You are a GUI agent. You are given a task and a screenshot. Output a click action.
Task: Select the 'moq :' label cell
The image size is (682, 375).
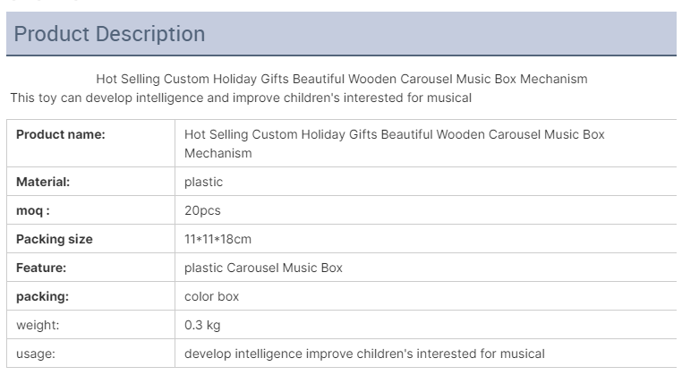[x=91, y=210]
